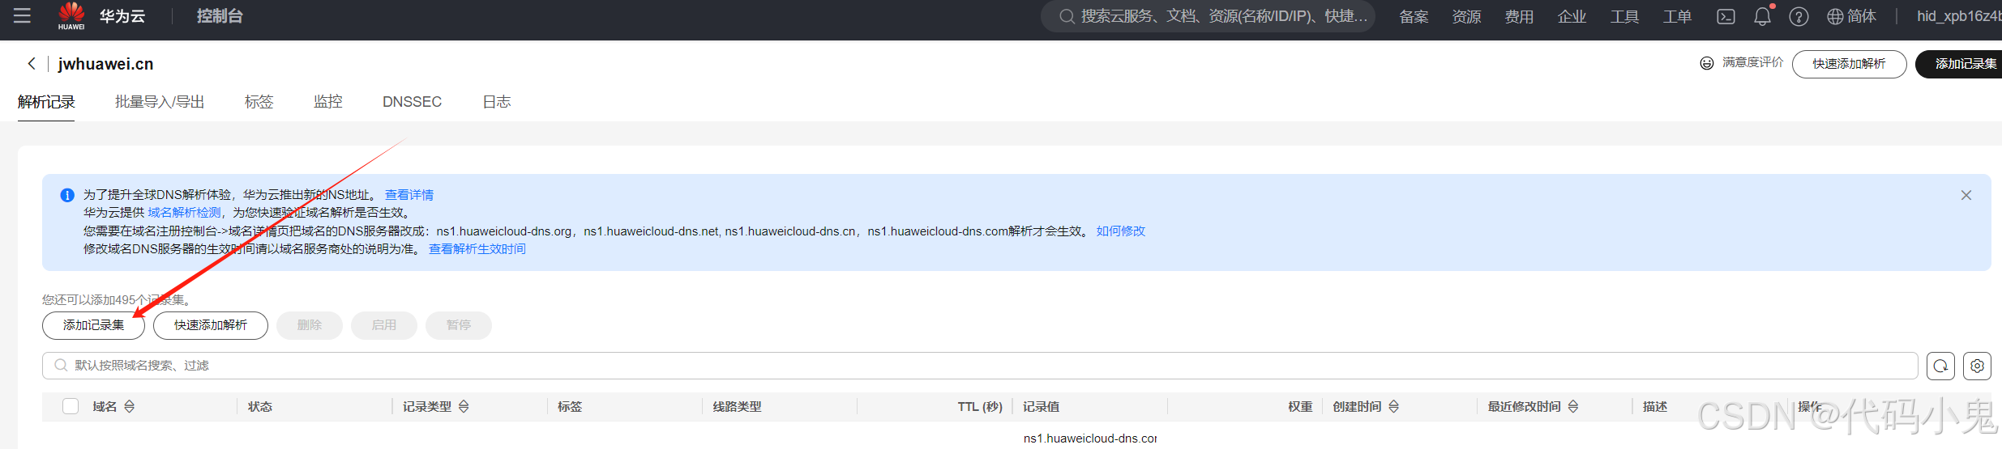Open 备案 in top navigation
This screenshot has width=2002, height=449.
pyautogui.click(x=1414, y=16)
